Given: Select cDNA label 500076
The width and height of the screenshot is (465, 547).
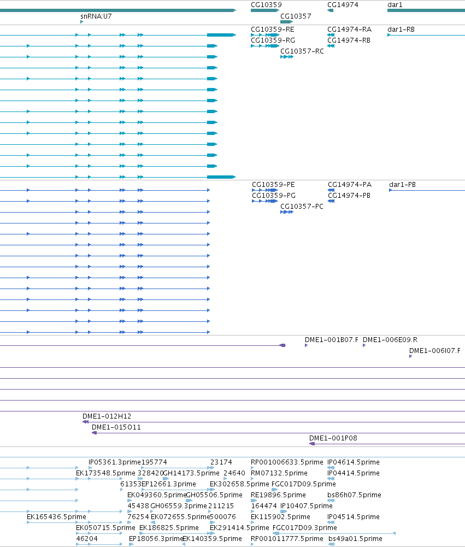Looking at the screenshot, I should coord(223,517).
